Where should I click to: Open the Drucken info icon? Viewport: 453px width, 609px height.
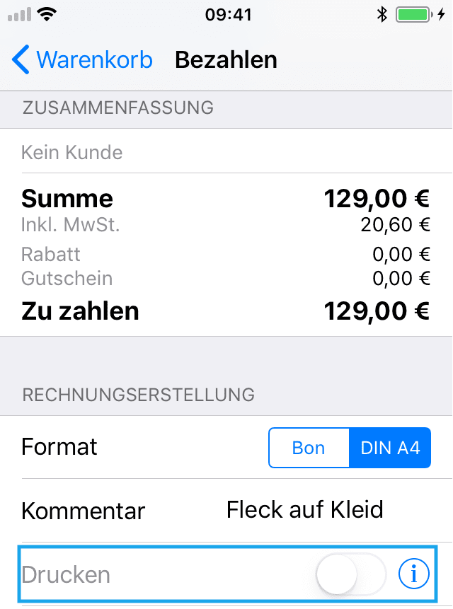pyautogui.click(x=414, y=574)
